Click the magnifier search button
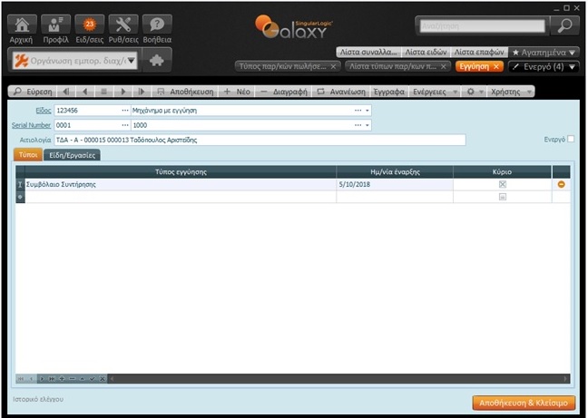Viewport: 588px width, 418px height. tap(563, 25)
